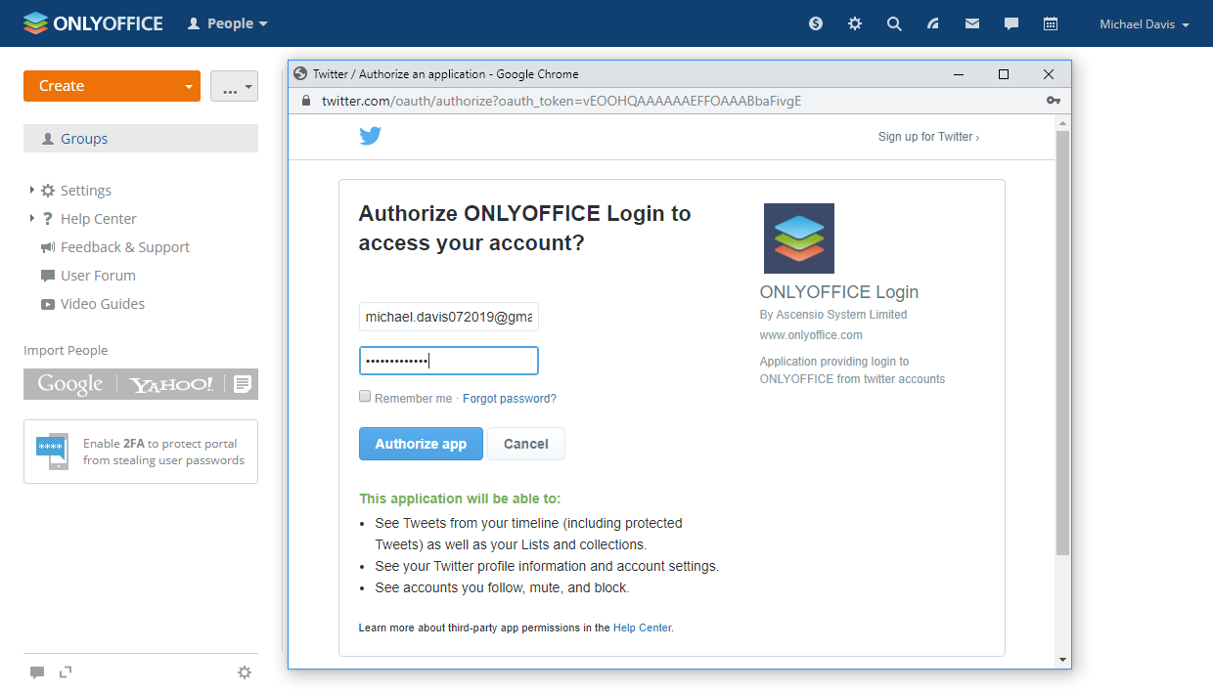Open portal settings gear in header
The image size is (1213, 692).
point(855,23)
